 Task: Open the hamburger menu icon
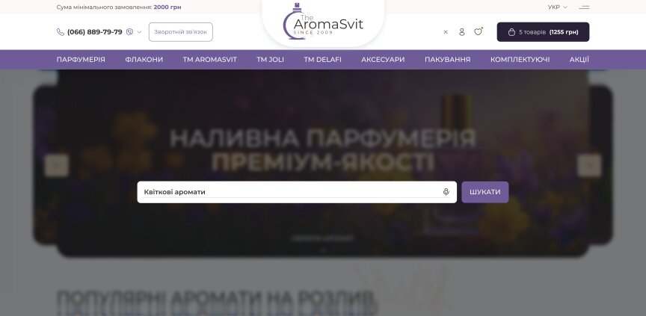tap(584, 7)
